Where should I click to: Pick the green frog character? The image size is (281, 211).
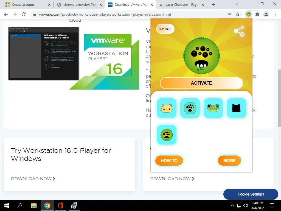[213, 108]
